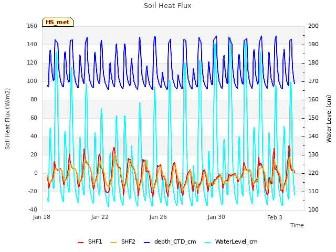Viewport: 336px width, 252px height.
Task: Click the 200 right axis value
Action: pyautogui.click(x=313, y=26)
